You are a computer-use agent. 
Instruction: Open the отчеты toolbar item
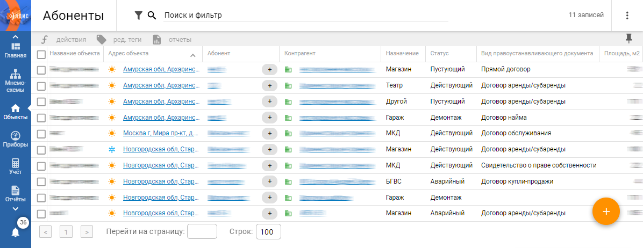pyautogui.click(x=172, y=40)
